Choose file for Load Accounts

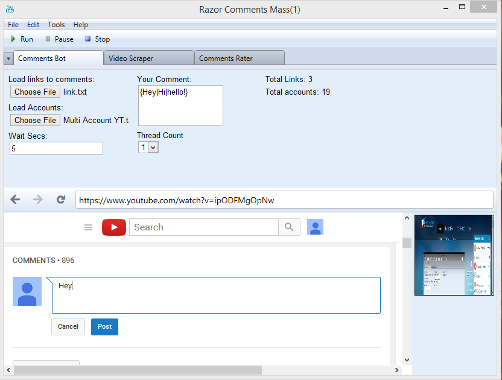35,120
